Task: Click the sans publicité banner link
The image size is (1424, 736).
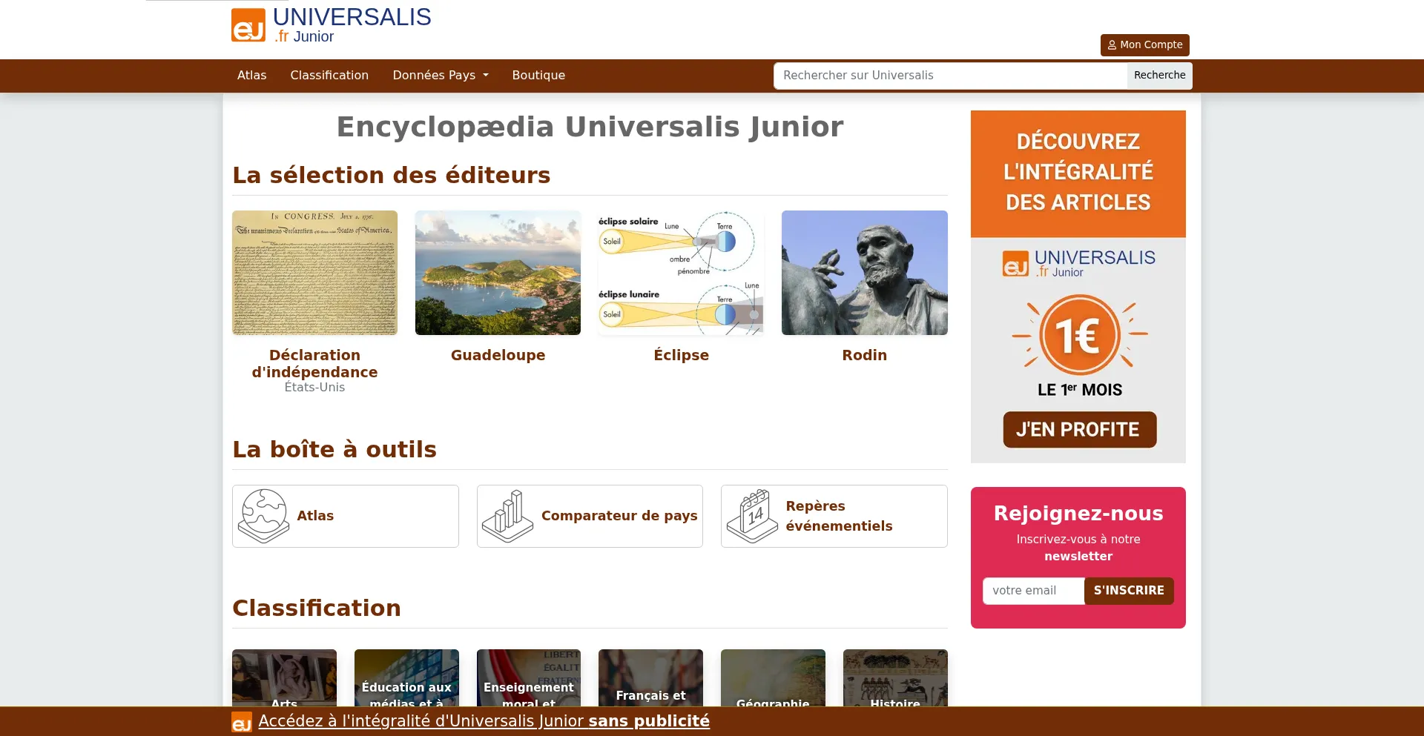Action: coord(649,721)
